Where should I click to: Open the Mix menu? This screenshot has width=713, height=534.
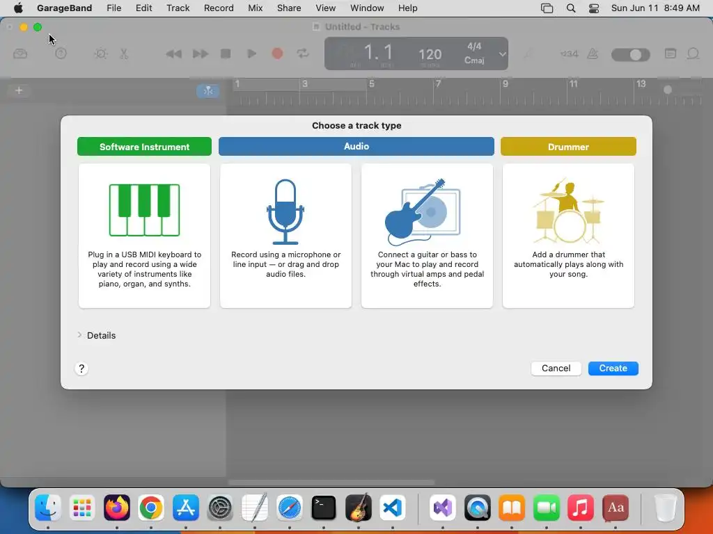tap(255, 8)
